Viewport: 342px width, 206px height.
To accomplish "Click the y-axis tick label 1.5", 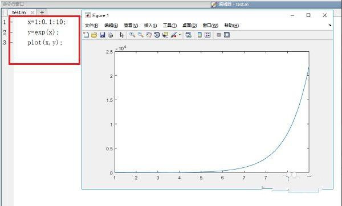I will click(x=109, y=100).
